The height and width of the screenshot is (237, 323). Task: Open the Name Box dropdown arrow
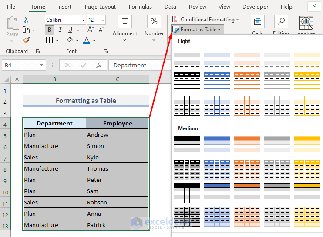click(x=42, y=65)
